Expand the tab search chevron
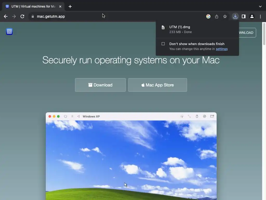 tap(260, 7)
